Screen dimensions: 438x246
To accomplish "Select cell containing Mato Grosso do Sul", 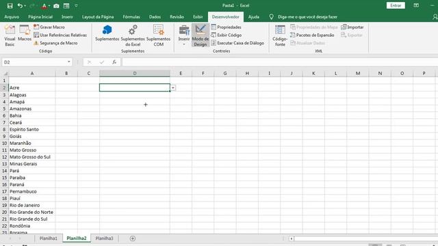I will pyautogui.click(x=32, y=157).
